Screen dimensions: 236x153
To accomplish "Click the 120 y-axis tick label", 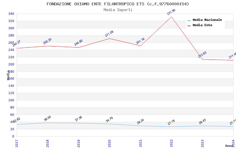I will coord(11,93).
